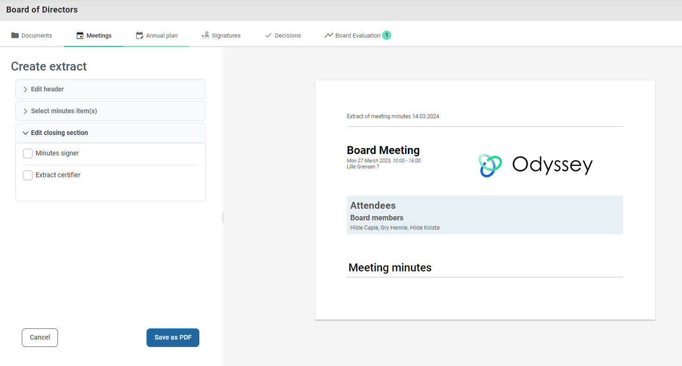This screenshot has width=682, height=366.
Task: Click the 'Extract of meeting minutes 14.03.2024' text
Action: point(393,116)
